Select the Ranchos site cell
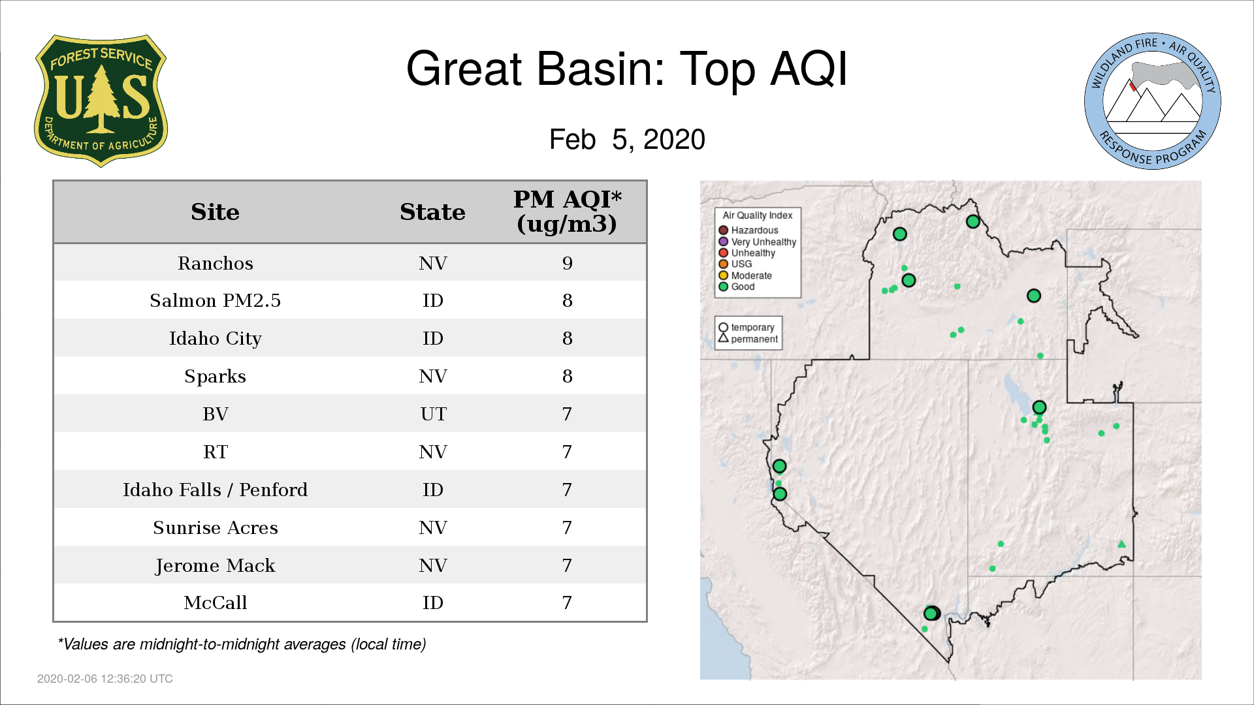 (x=216, y=263)
